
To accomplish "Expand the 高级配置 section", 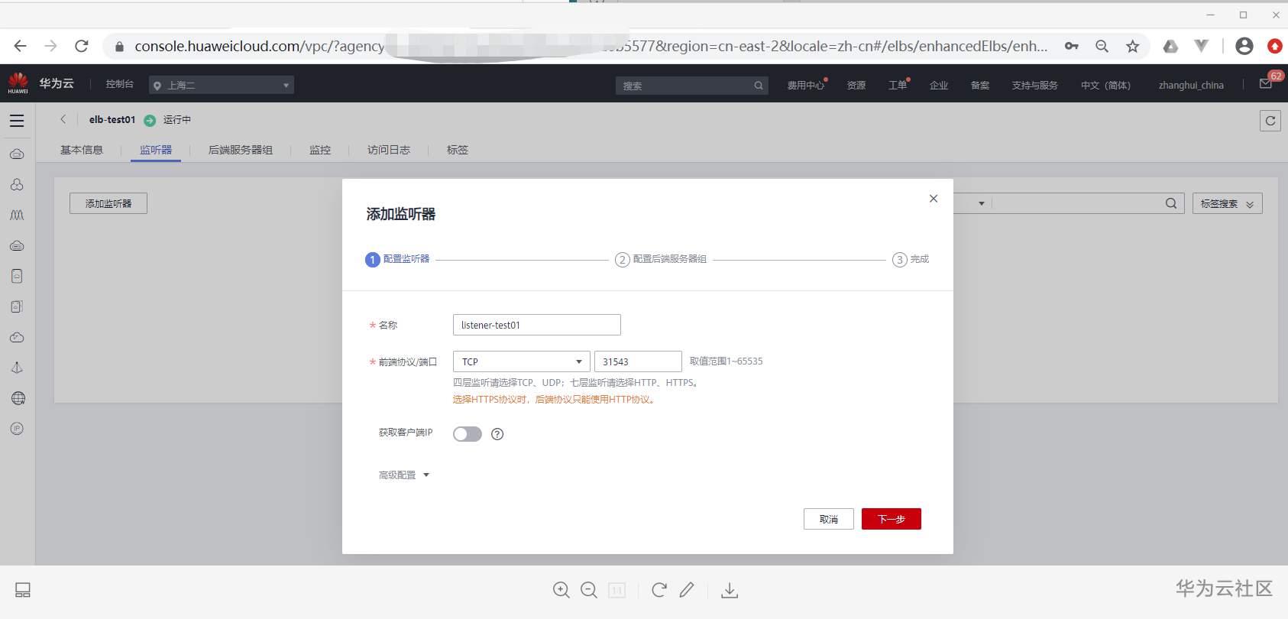I will (404, 475).
